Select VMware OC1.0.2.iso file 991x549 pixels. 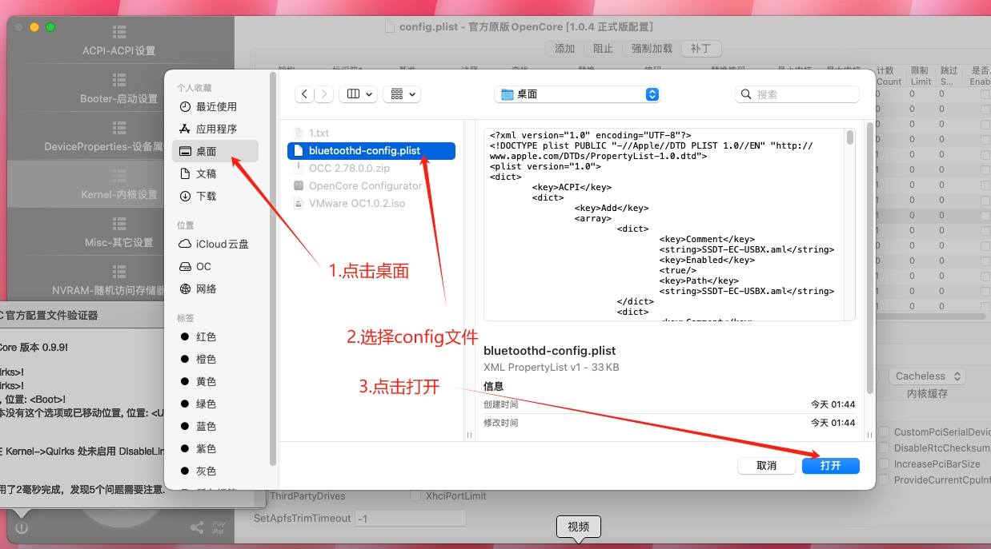[x=371, y=203]
